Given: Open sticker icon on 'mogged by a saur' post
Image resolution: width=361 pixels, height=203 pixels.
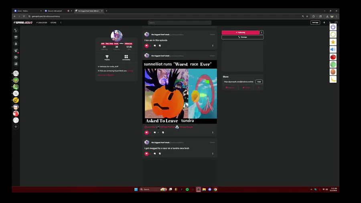Looking at the screenshot, I should [x=160, y=154].
